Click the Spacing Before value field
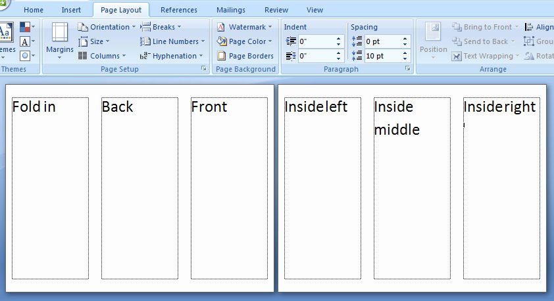Screen dimensions: 554x301 (x=382, y=41)
